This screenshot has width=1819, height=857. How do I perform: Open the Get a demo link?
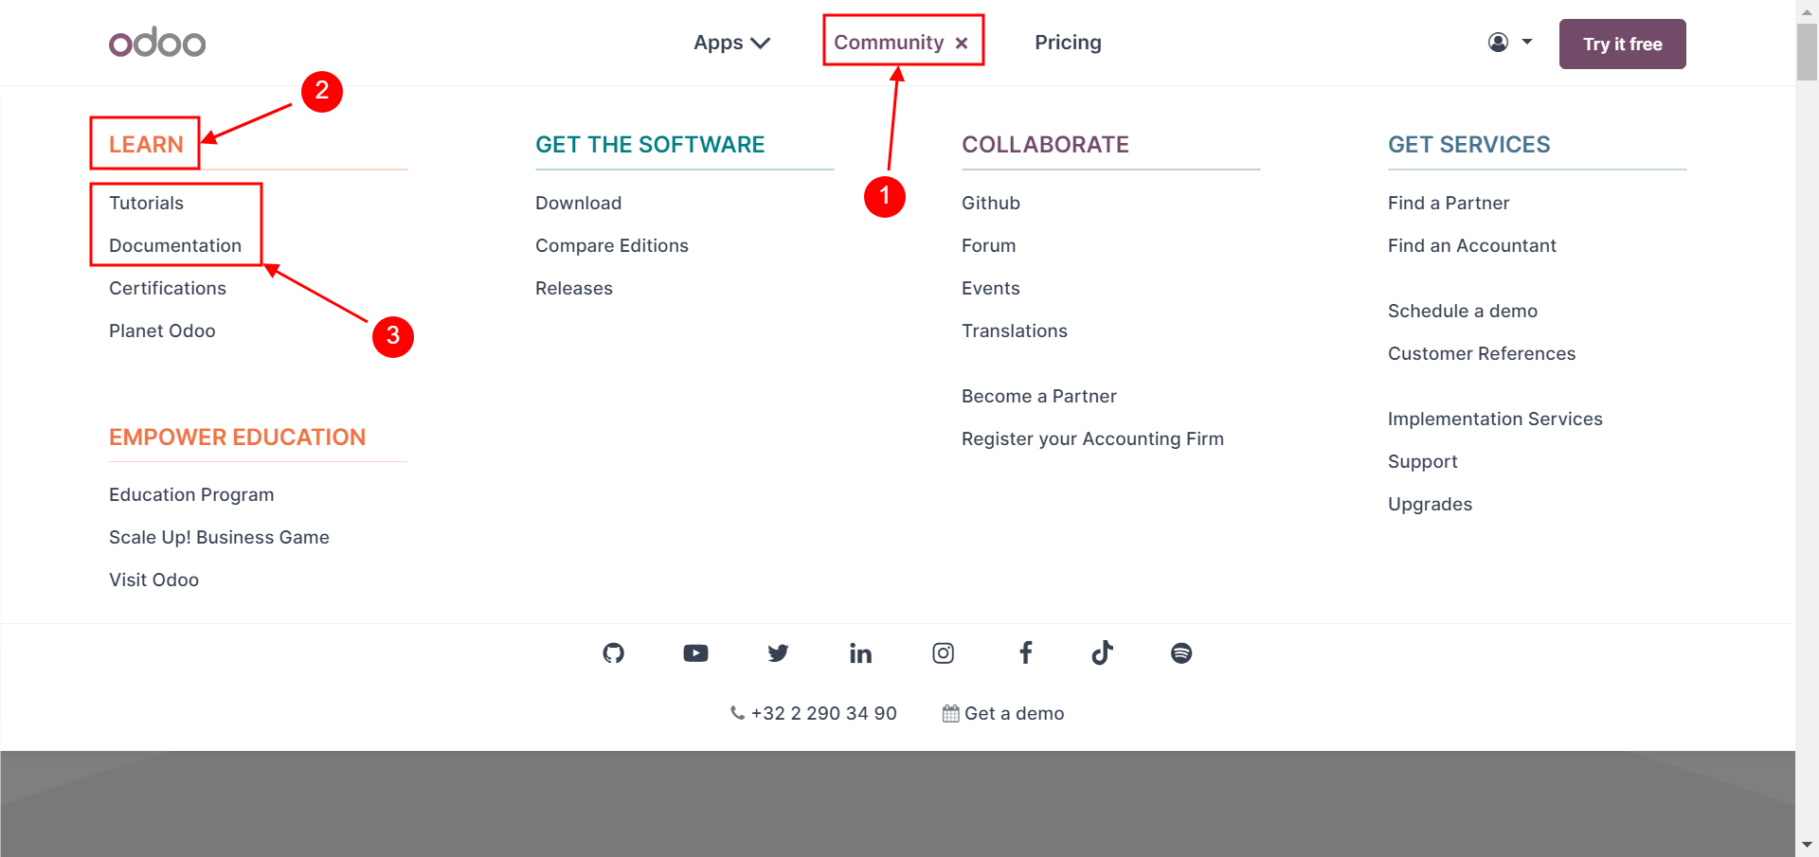(x=1003, y=713)
